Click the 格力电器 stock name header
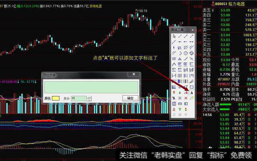257x161 pixels. point(236,4)
